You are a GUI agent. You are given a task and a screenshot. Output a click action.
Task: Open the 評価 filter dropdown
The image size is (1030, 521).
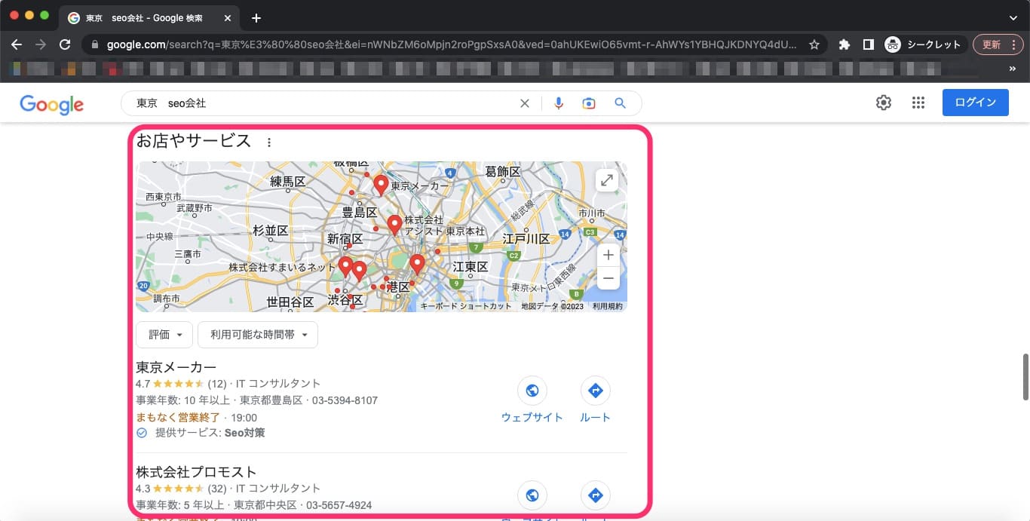click(x=164, y=335)
